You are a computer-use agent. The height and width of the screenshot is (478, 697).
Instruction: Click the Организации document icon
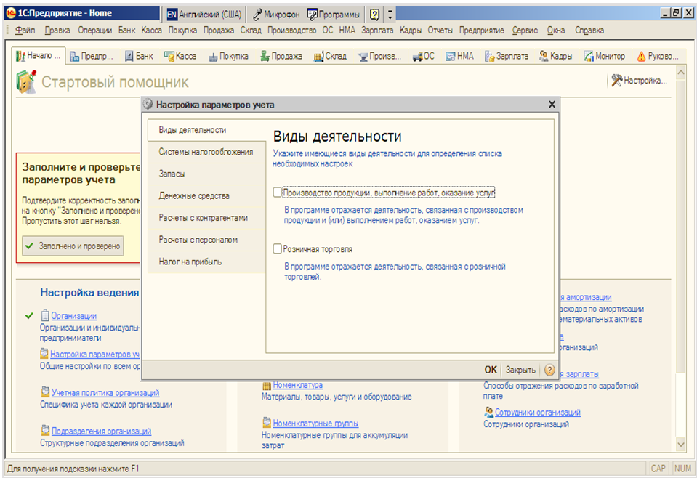(45, 315)
